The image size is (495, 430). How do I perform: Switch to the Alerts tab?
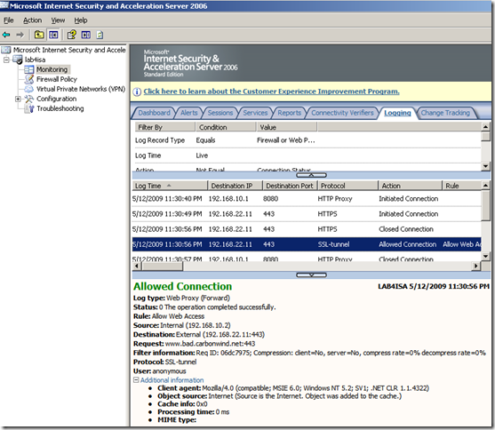(x=188, y=113)
